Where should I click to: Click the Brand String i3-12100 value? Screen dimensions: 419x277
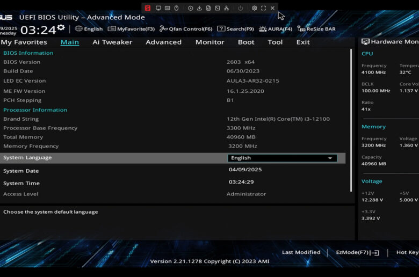pos(278,119)
